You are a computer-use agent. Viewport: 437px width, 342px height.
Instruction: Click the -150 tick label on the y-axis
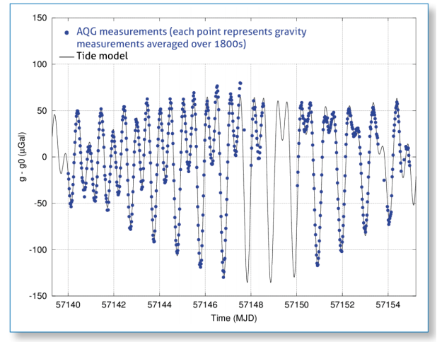(x=38, y=295)
